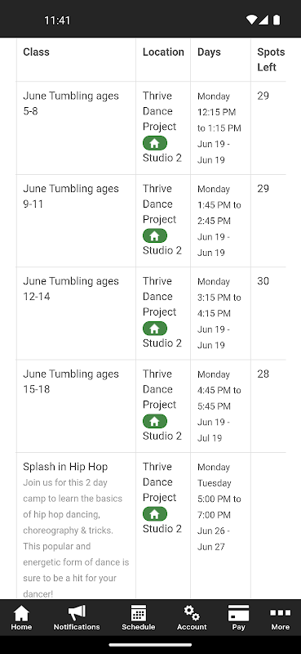Tap green home badge for ages 15-18 class

155,421
